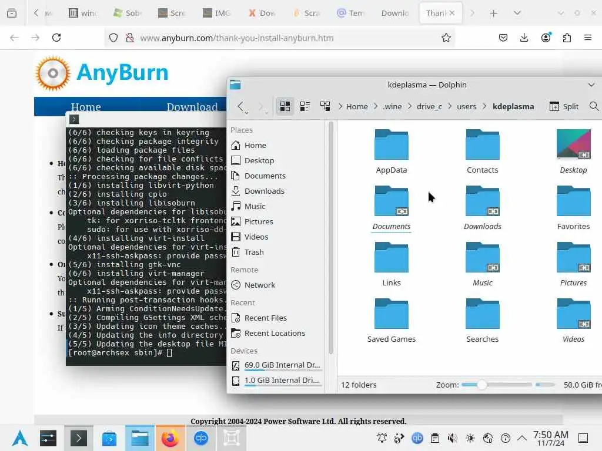
Task: Open a new Firefox tab
Action: point(493,14)
